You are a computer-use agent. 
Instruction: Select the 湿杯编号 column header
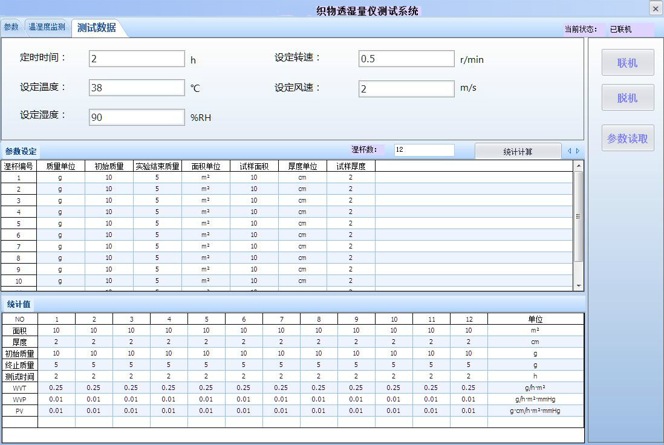(18, 166)
